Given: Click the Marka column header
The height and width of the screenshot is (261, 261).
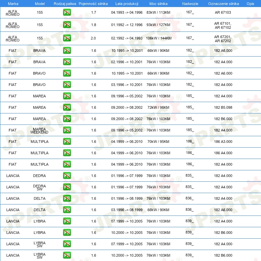Looking at the screenshot, I should 13,3.
